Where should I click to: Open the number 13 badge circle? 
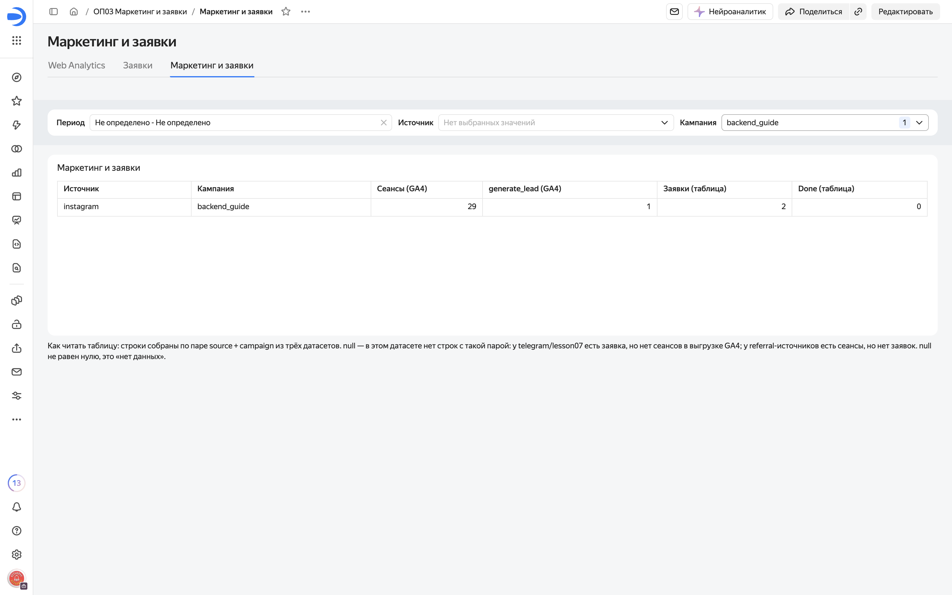coord(17,483)
